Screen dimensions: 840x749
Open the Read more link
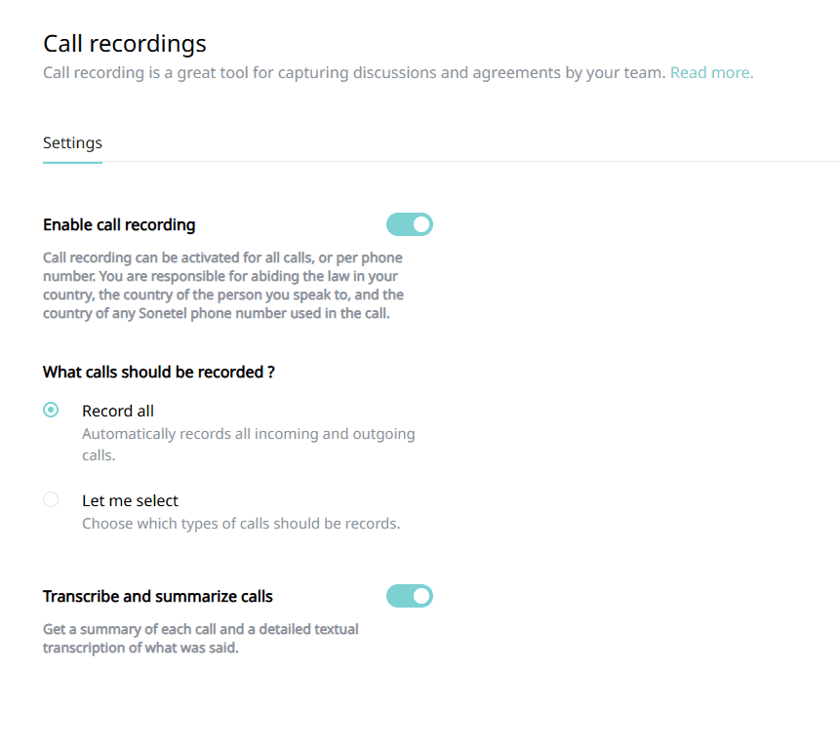(711, 72)
